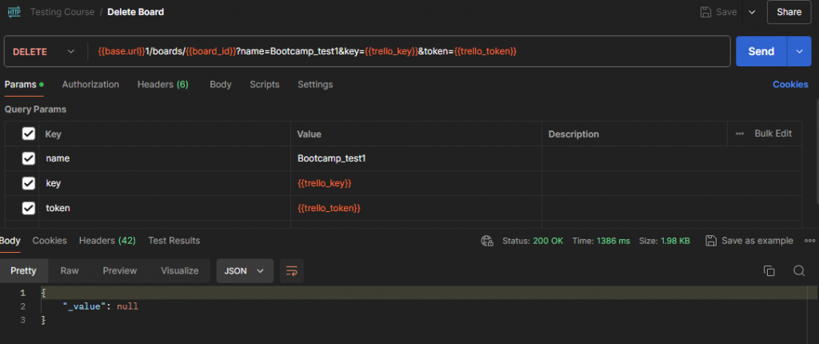This screenshot has width=819, height=344.
Task: Uncheck the token parameter checkbox
Action: 28,208
